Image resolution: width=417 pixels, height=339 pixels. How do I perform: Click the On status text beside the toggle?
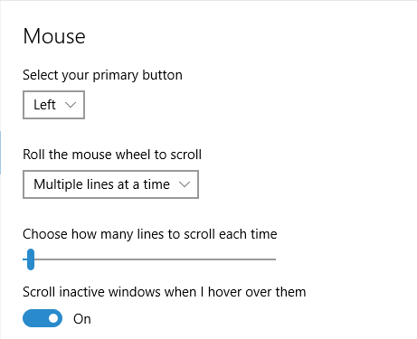point(82,319)
